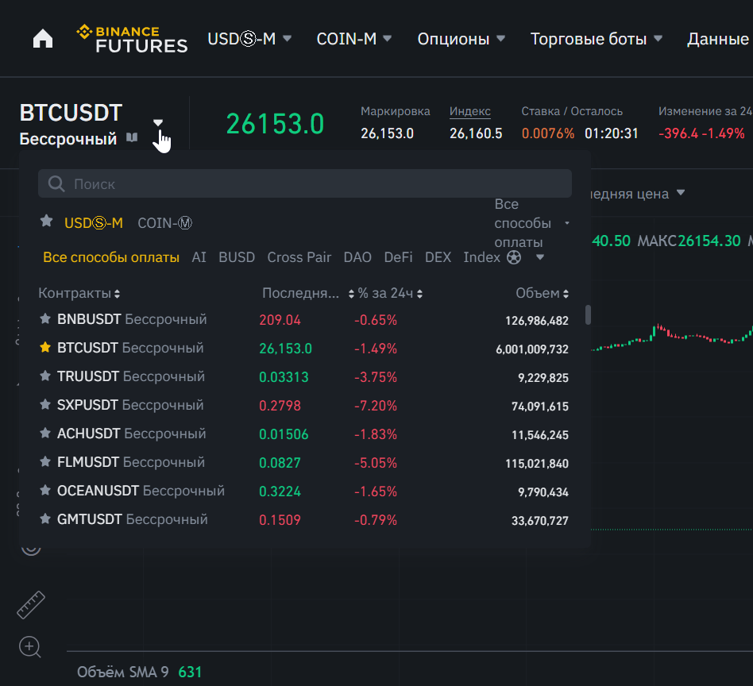Click the favorites star beside USDⓈ-M tab

point(47,222)
